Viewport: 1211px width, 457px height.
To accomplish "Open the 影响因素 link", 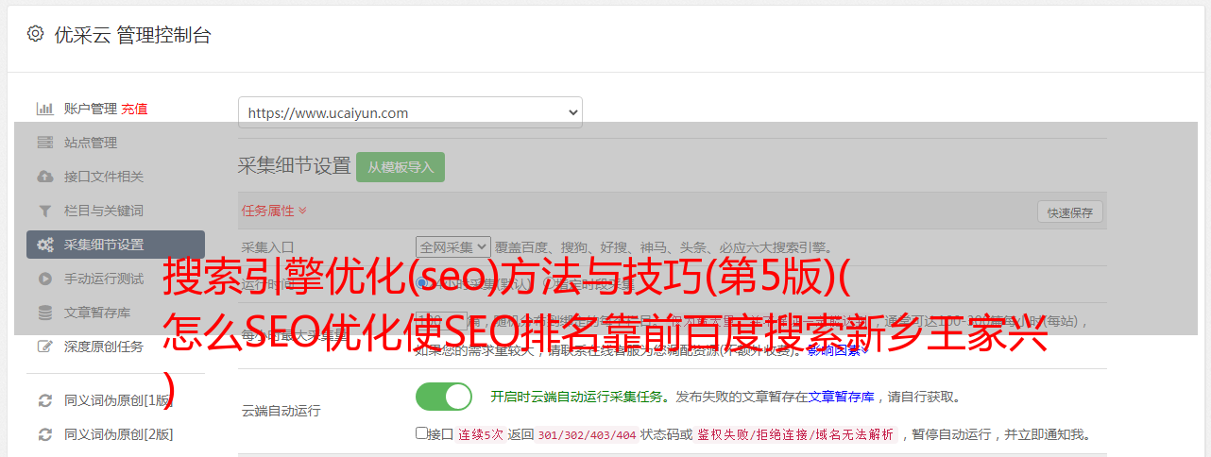I will pos(837,350).
